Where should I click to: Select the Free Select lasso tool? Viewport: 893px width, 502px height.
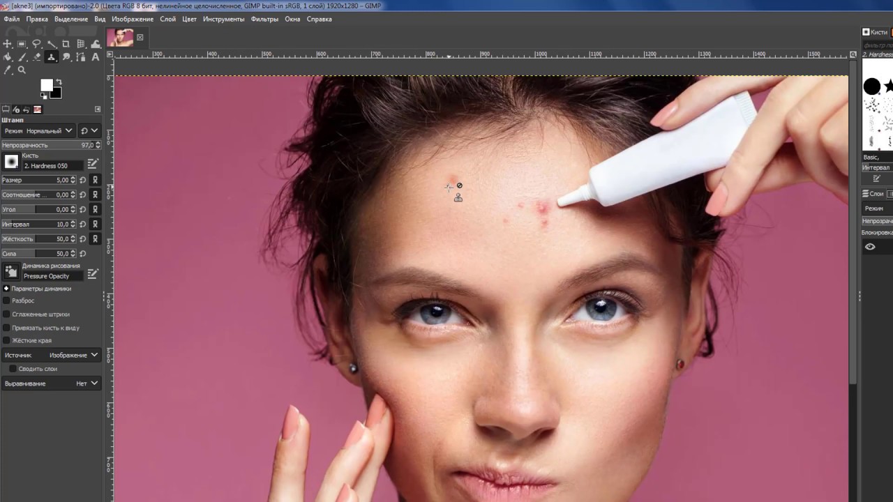(x=36, y=43)
